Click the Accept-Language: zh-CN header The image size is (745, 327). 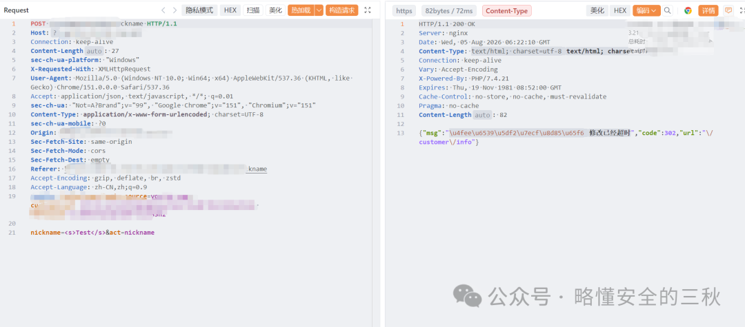(x=88, y=187)
